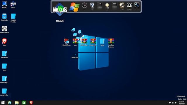Select the Recycle Bin desktop icon
Image resolution: width=187 pixels, height=105 pixels.
click(x=4, y=17)
